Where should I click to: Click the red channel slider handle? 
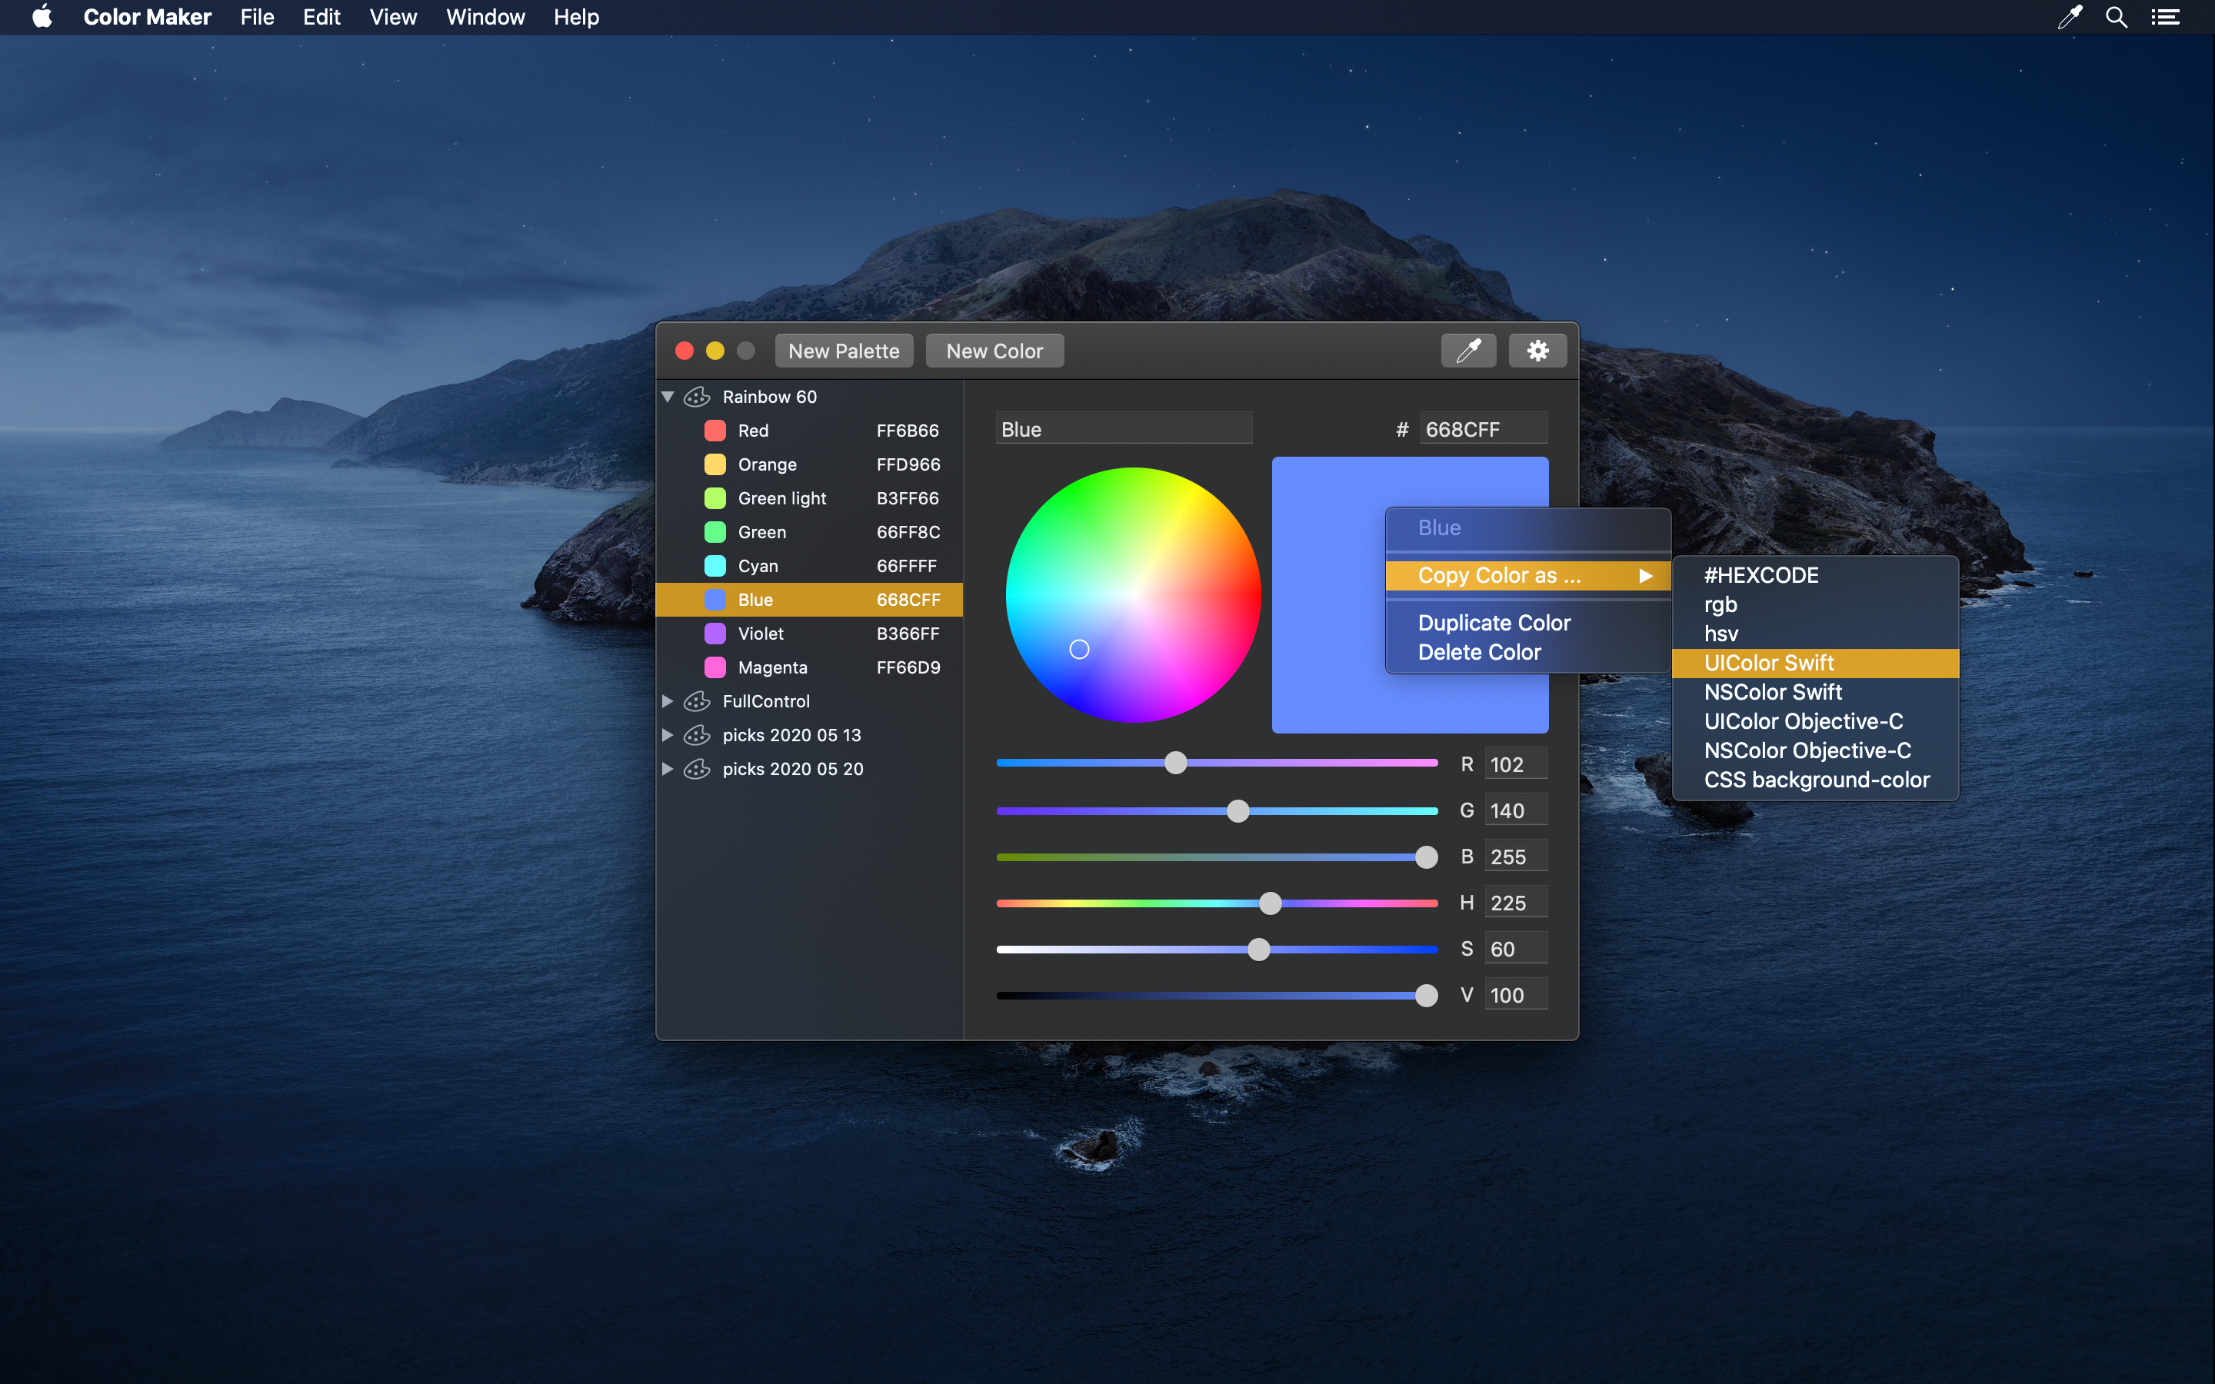1175,763
